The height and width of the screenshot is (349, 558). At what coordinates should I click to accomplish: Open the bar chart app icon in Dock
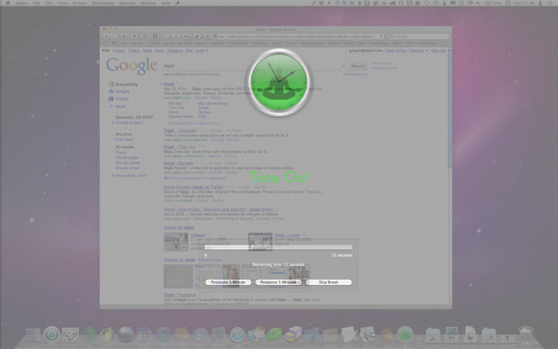tap(107, 334)
